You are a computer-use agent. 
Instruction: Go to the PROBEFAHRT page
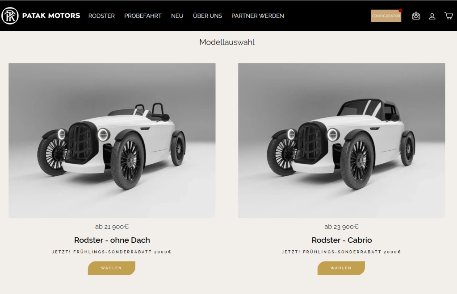tap(143, 16)
